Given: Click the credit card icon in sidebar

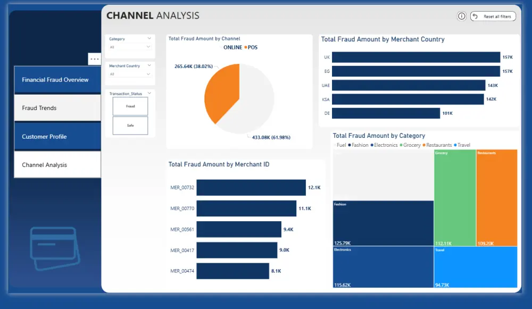Looking at the screenshot, I should (x=55, y=248).
